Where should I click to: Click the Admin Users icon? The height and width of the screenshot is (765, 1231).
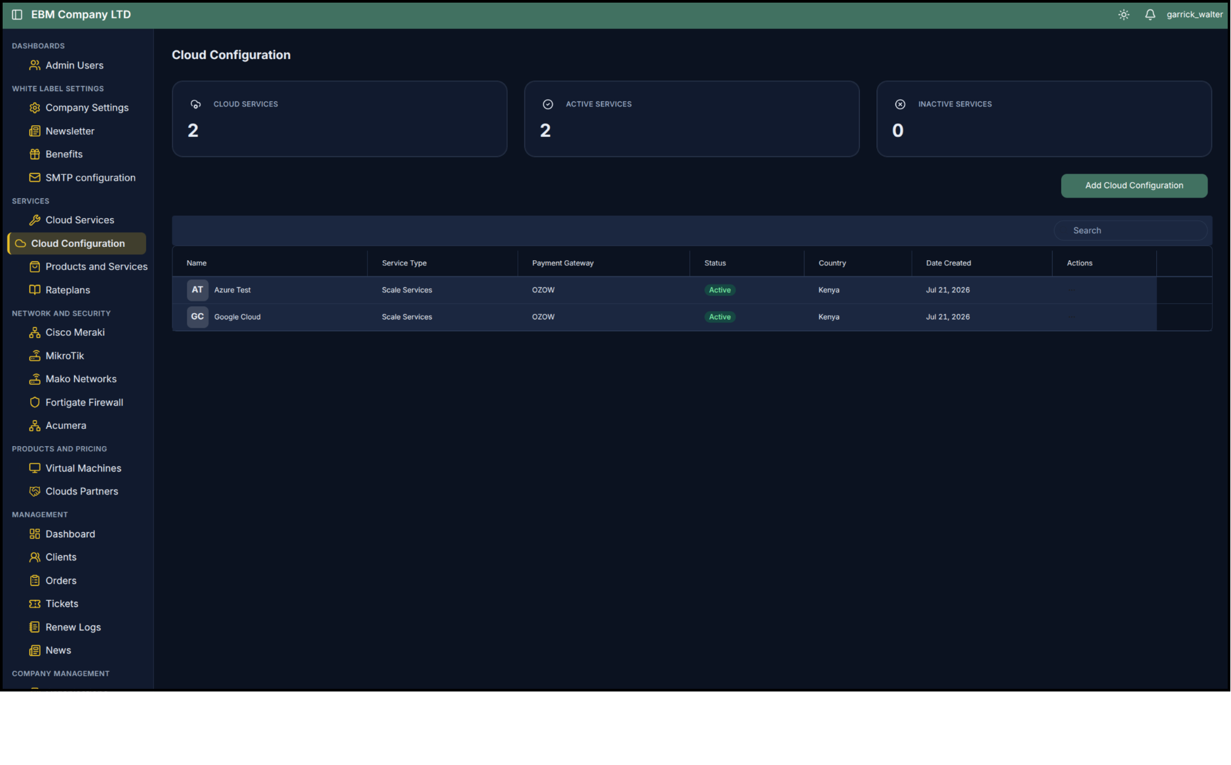click(35, 65)
